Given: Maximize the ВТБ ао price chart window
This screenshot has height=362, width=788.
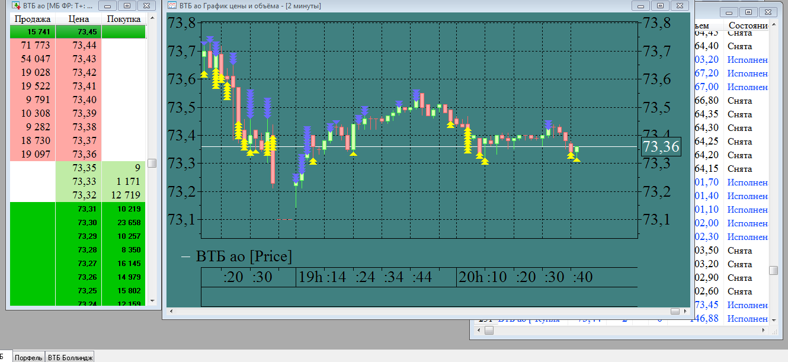Looking at the screenshot, I should coord(660,5).
